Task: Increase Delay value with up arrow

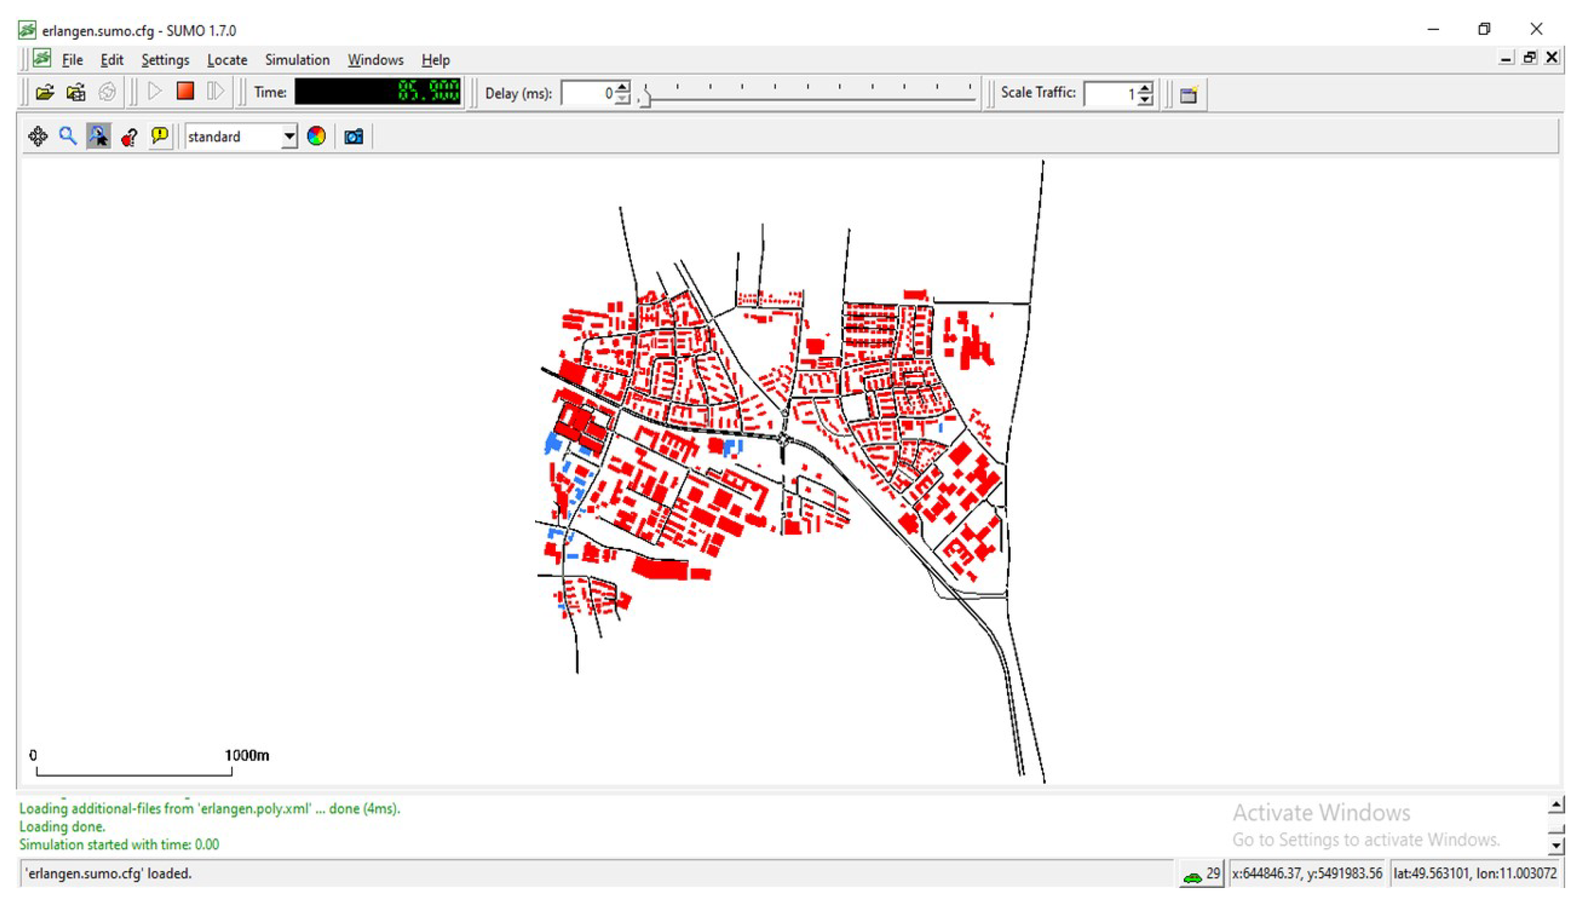Action: coord(622,87)
